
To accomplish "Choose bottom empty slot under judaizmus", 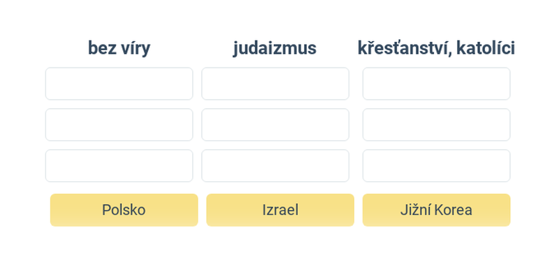I will [x=275, y=166].
